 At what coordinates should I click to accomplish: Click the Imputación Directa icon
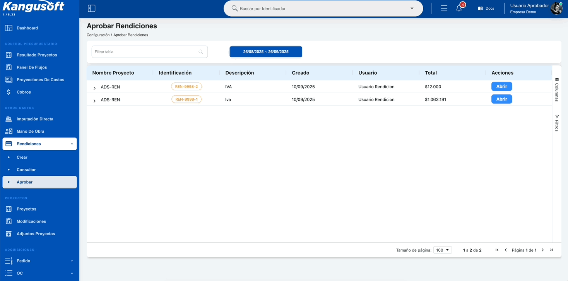[9, 119]
